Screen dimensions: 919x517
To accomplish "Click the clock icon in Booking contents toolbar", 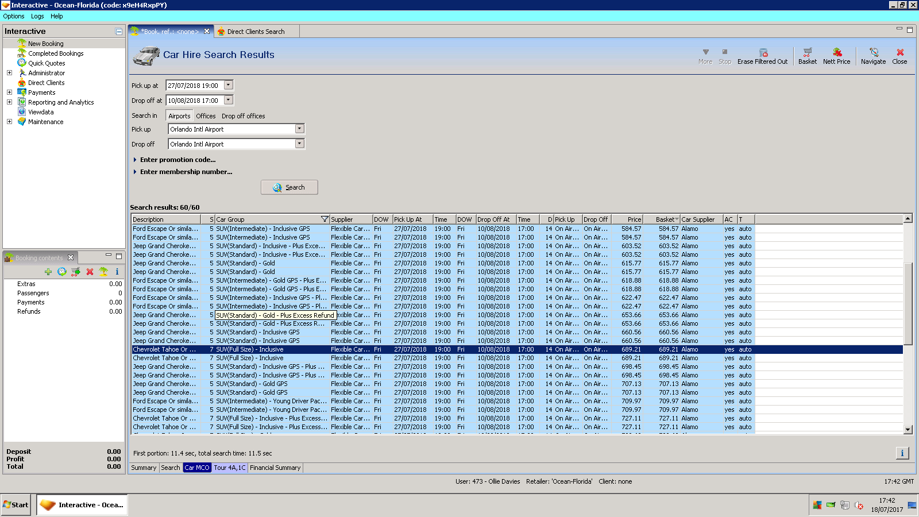I will click(62, 272).
